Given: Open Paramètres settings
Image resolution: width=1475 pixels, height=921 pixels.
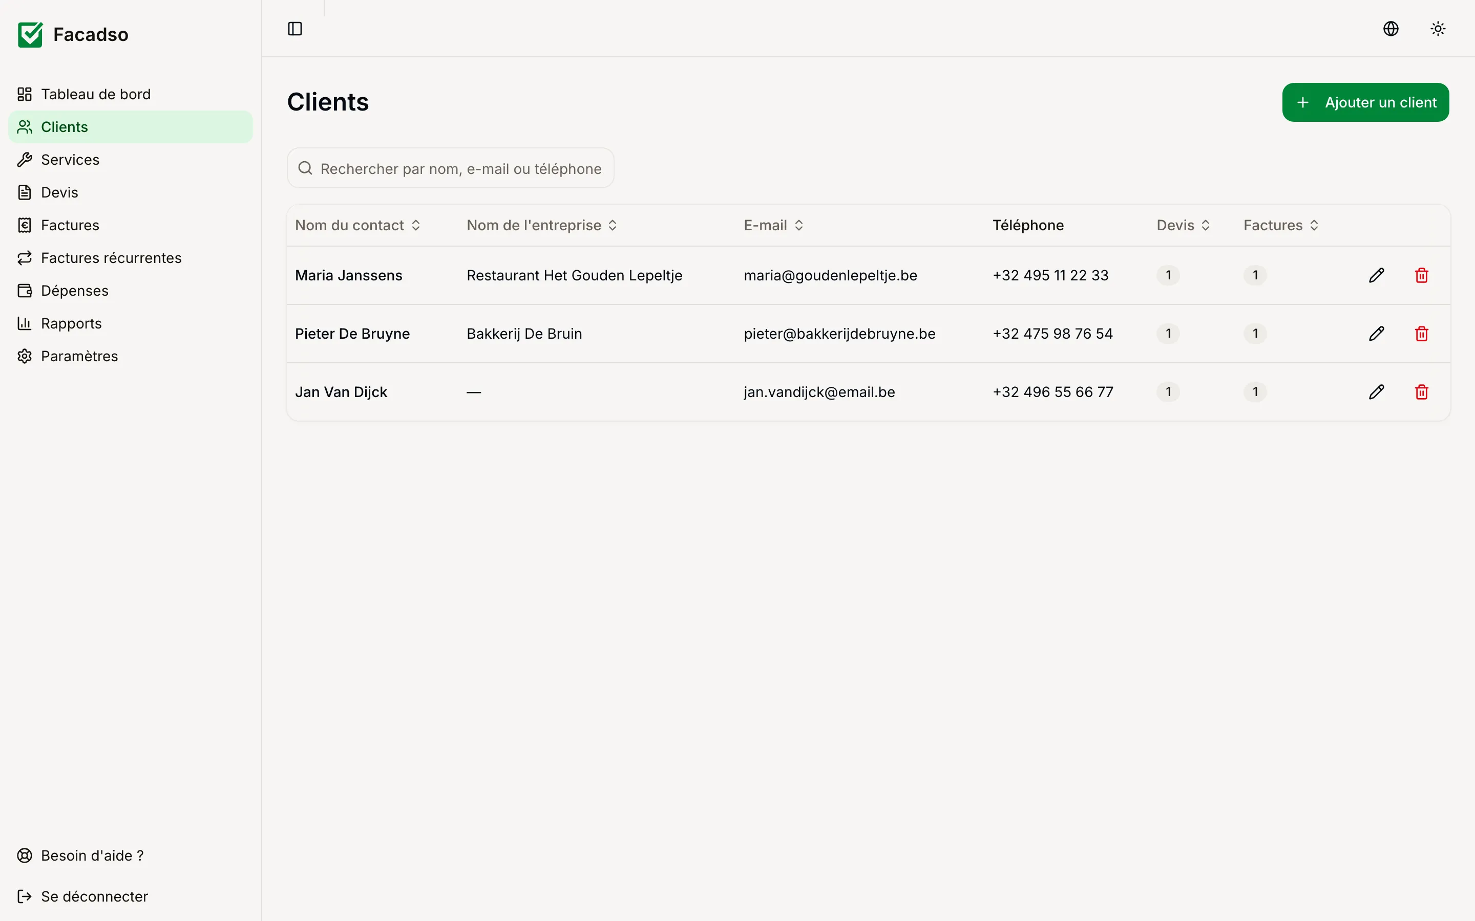Looking at the screenshot, I should click(x=131, y=356).
